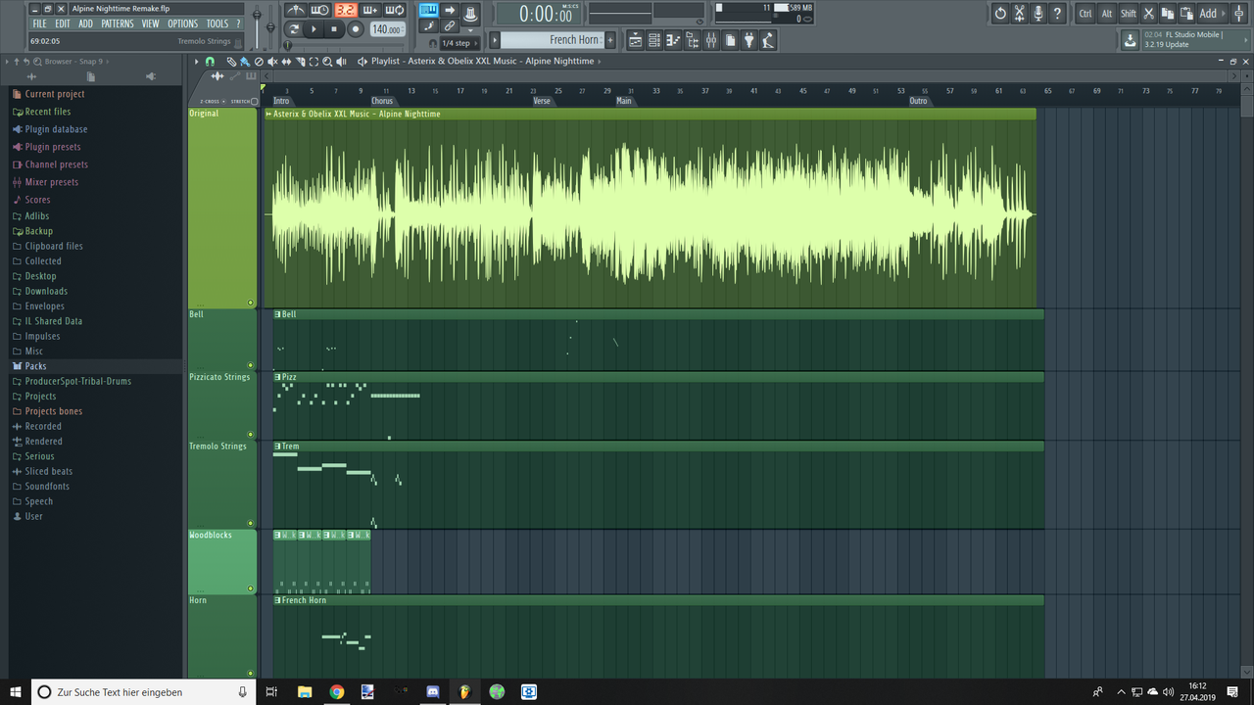
Task: Click the undo history icon
Action: coord(1000,14)
